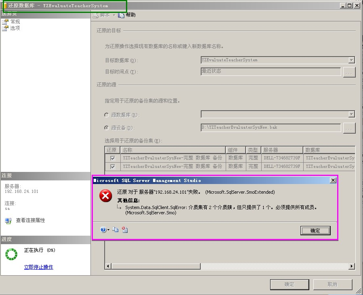Click the 类型 column header

coord(254,150)
